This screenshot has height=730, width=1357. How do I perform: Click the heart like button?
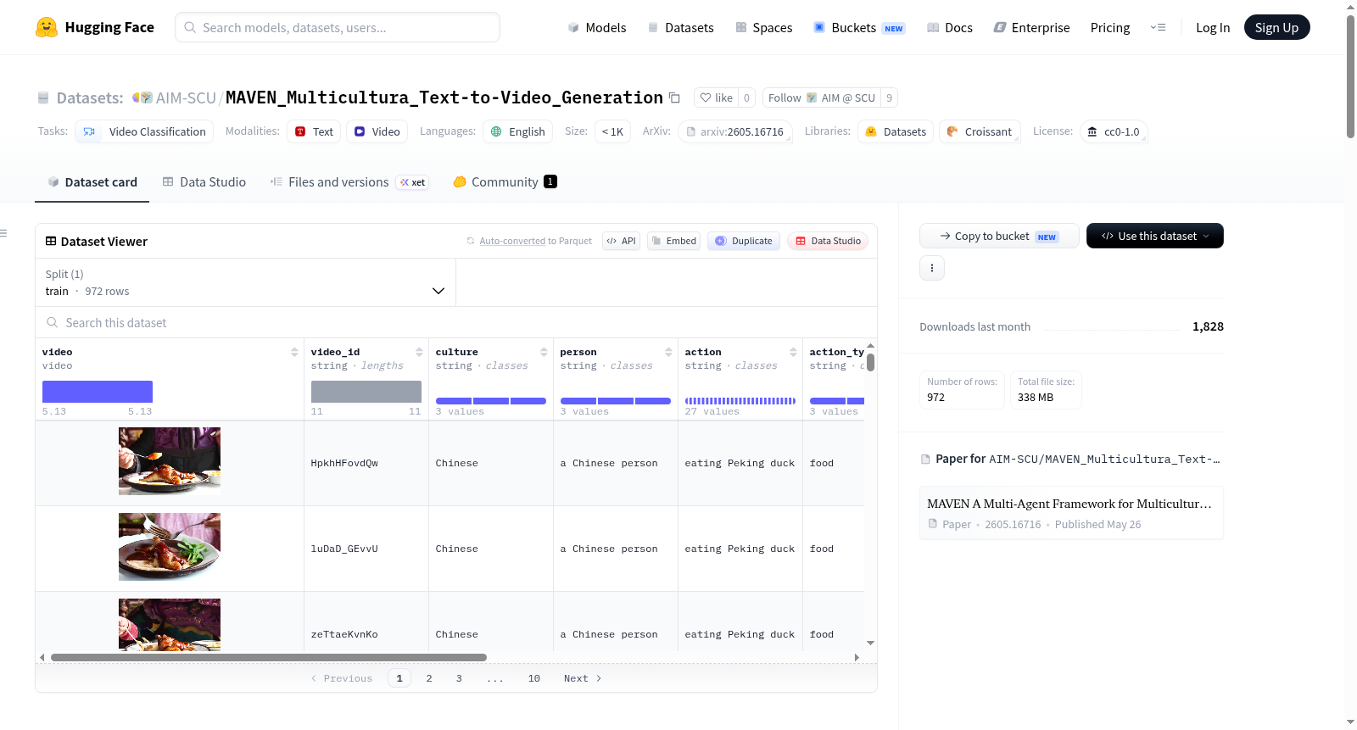tap(717, 98)
